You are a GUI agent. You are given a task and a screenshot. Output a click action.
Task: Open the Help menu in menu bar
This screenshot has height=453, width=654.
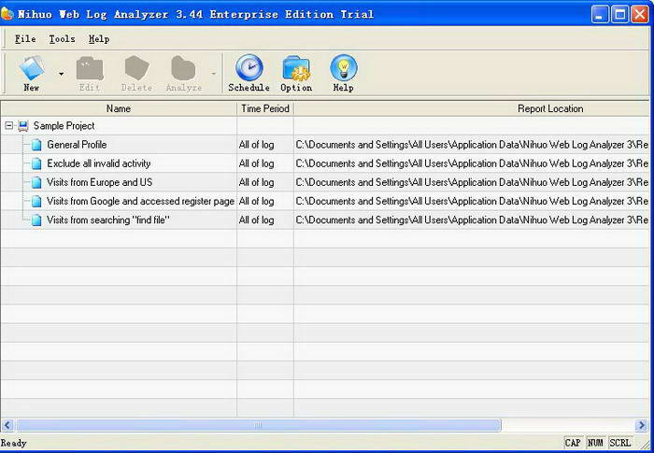(99, 39)
